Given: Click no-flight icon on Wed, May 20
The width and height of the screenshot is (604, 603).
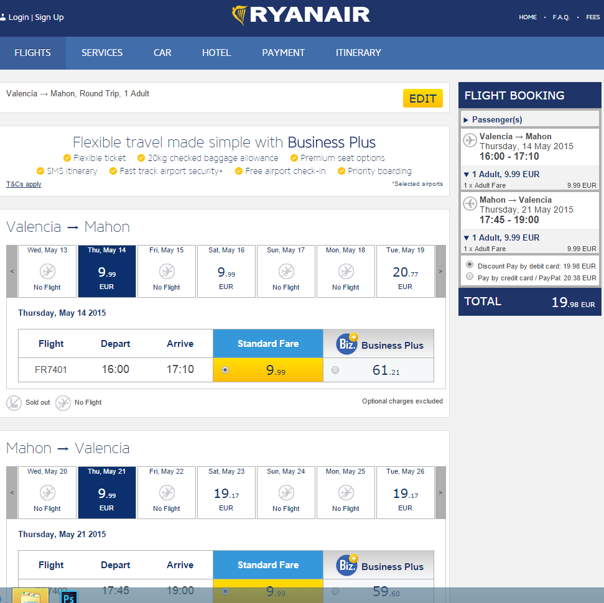Looking at the screenshot, I should (x=47, y=493).
